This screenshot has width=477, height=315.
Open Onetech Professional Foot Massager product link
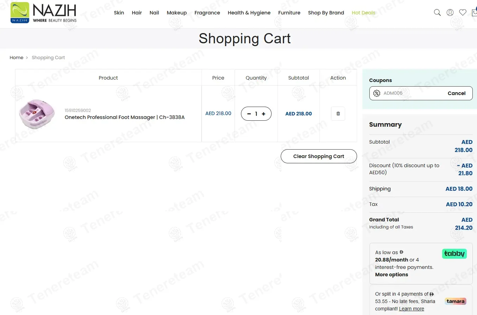pos(125,117)
